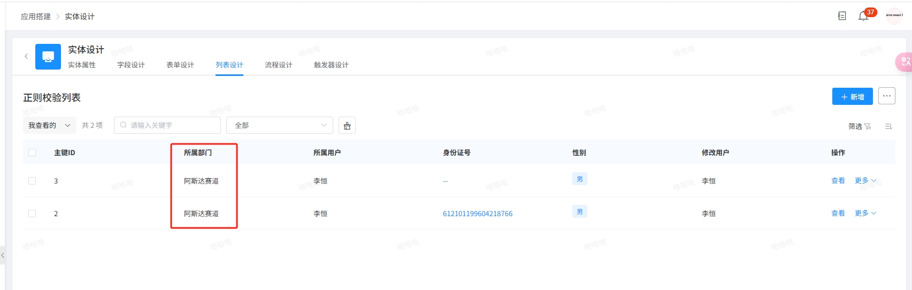Open the three-dots more actions button

point(887,96)
